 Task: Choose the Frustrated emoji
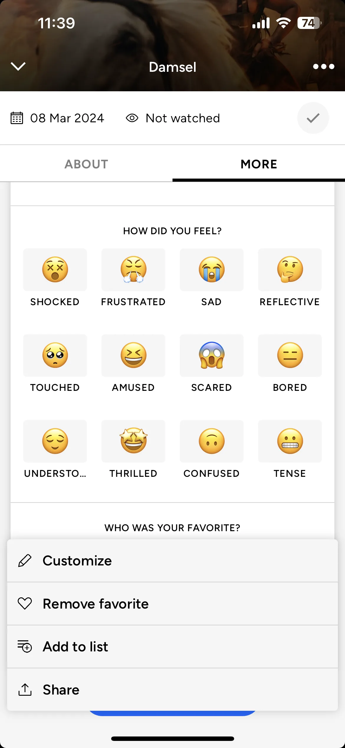point(133,270)
